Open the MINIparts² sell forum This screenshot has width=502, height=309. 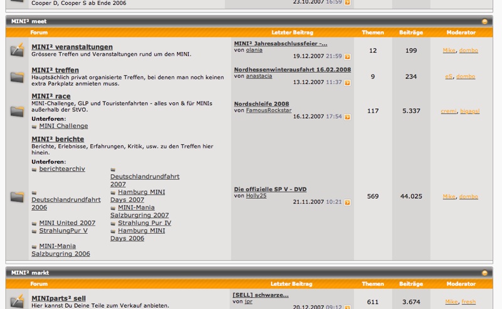click(58, 298)
